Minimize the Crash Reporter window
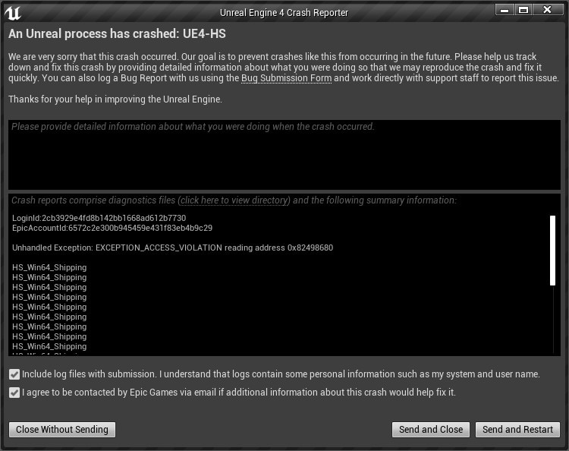This screenshot has height=451, width=569. (505, 10)
